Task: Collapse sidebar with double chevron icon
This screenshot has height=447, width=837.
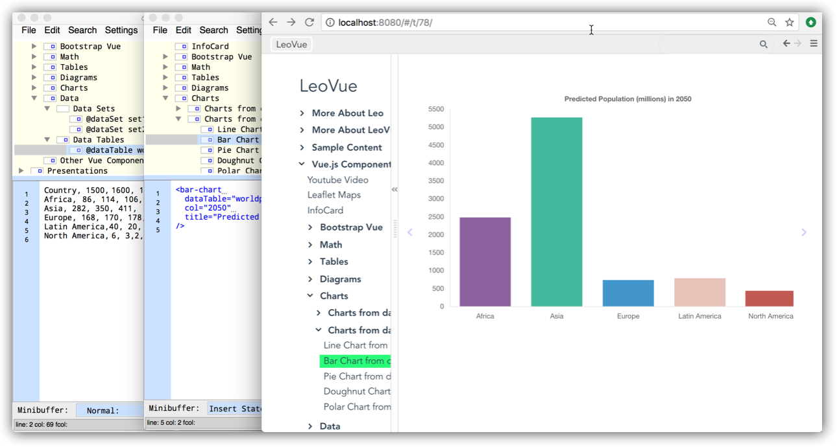Action: coord(394,189)
